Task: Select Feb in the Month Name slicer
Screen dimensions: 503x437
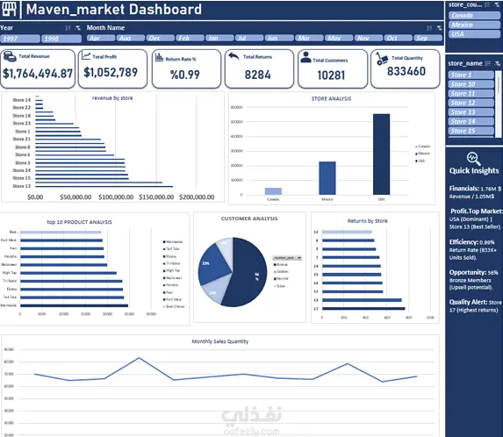Action: 190,38
